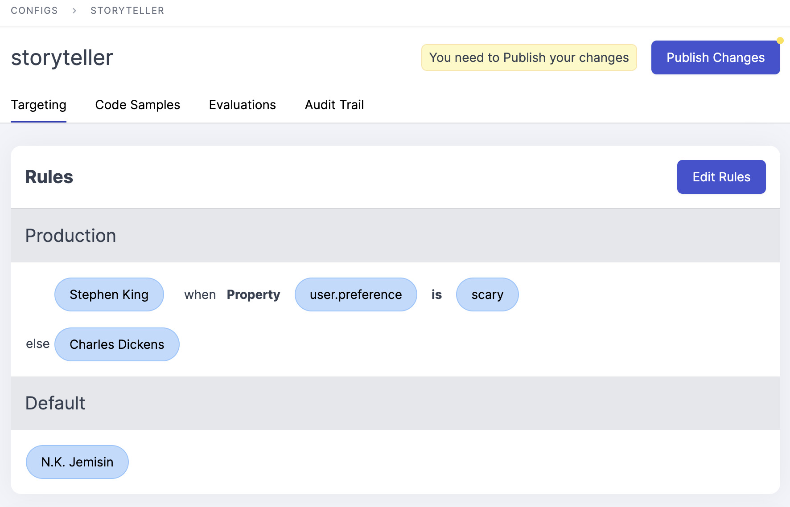This screenshot has width=790, height=507.
Task: Open the STORYTELLER breadcrumb item
Action: click(127, 11)
